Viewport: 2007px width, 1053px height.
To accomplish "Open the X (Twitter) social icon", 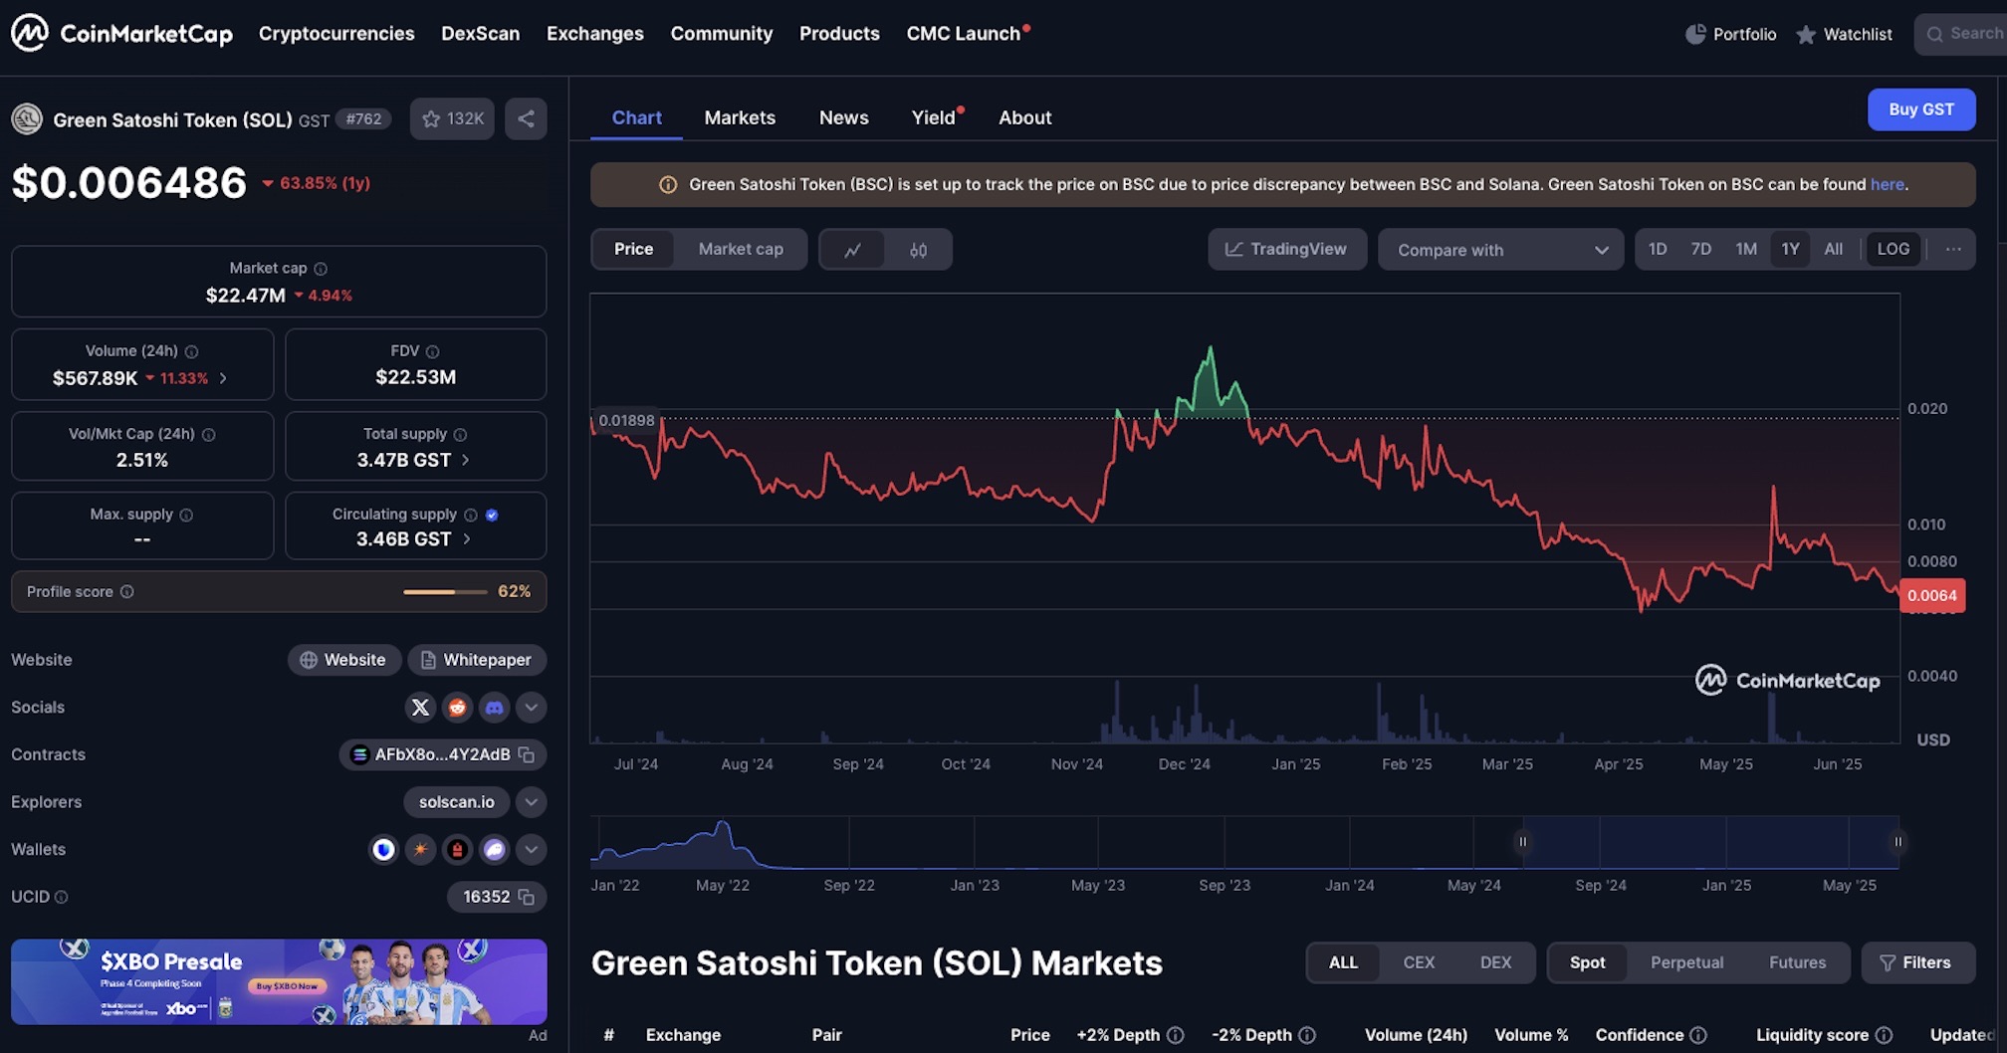I will (x=420, y=708).
